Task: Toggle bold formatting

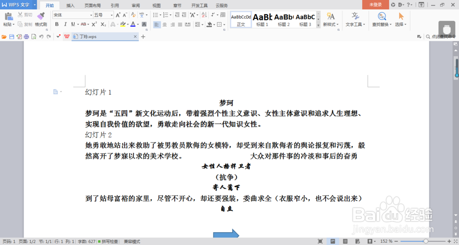Action: (x=57, y=24)
